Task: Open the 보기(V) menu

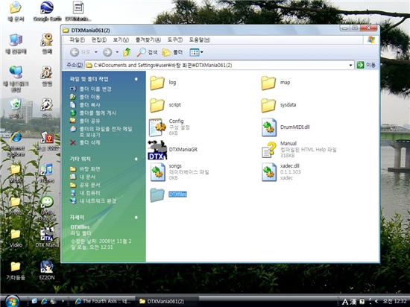Action: click(x=121, y=40)
